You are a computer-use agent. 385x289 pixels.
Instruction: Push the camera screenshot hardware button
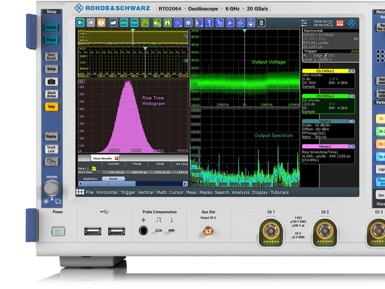(51, 82)
